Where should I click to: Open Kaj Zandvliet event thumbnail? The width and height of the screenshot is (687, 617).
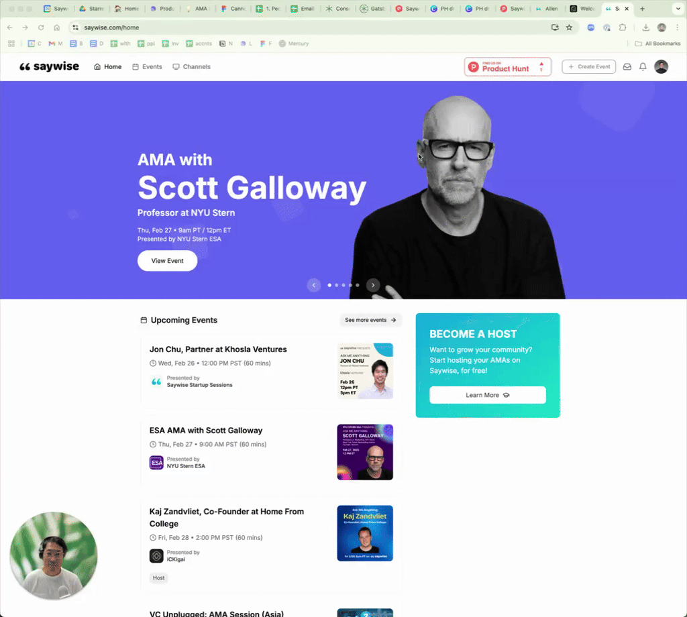coord(365,533)
